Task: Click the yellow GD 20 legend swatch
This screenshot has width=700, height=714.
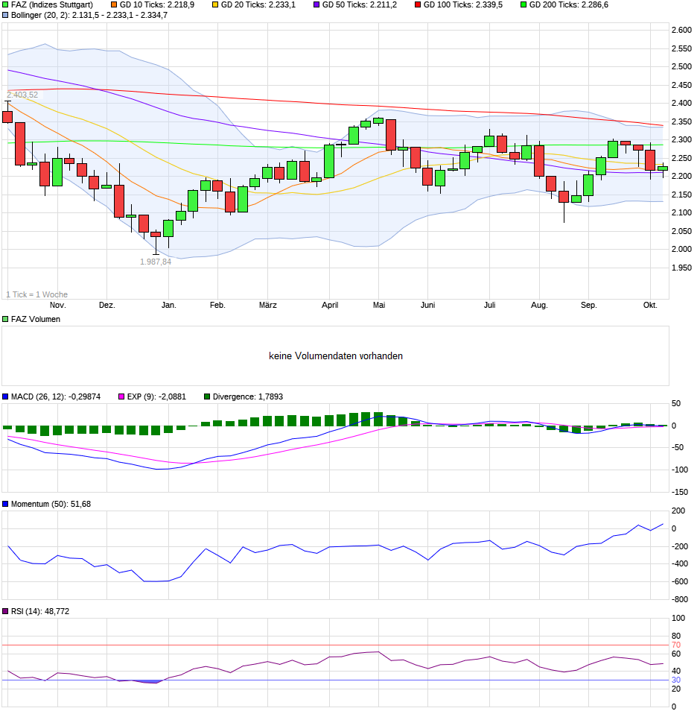Action: 214,4
